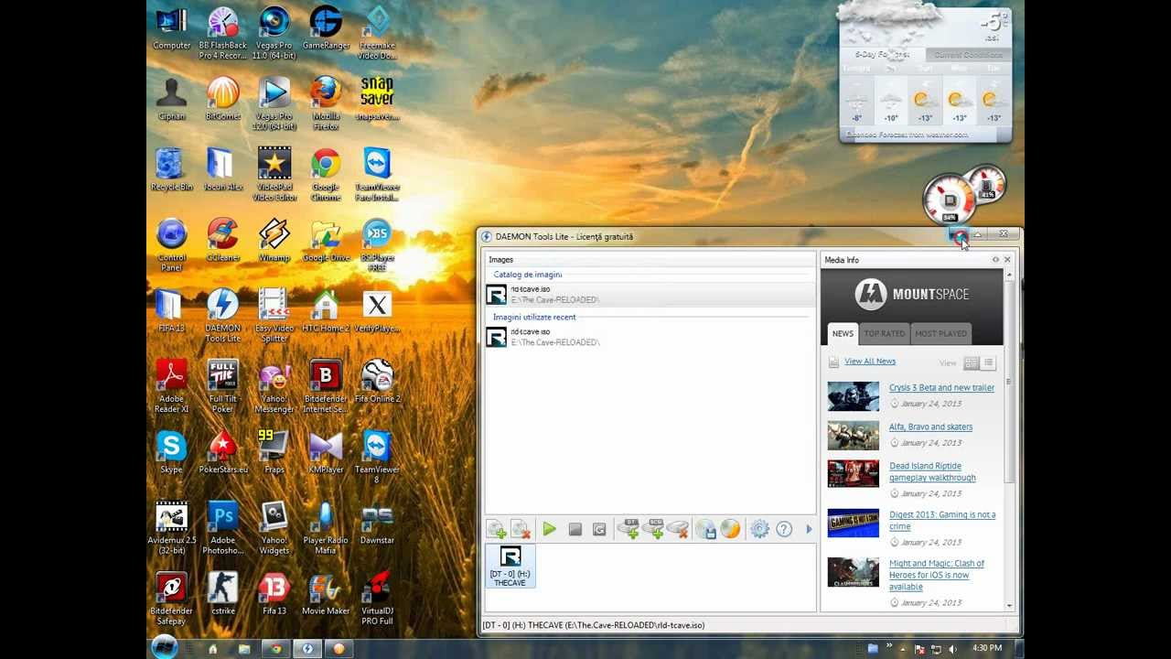This screenshot has height=659, width=1171.
Task: Open Crysis 3 Beta and new trailer link
Action: click(941, 388)
